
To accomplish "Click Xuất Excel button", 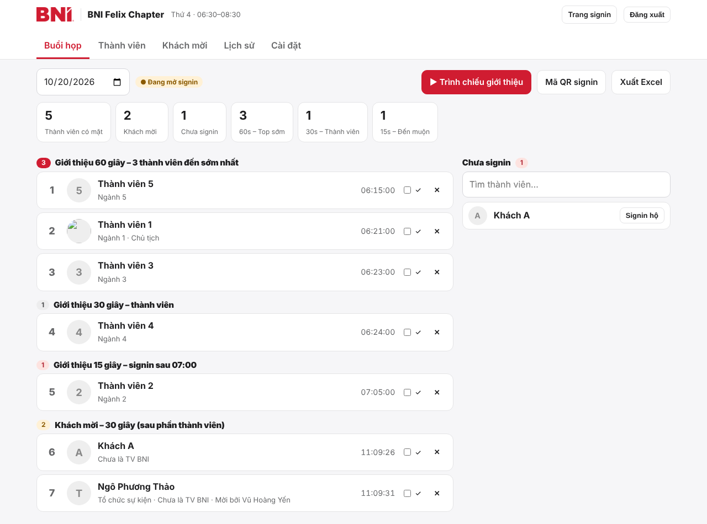I will [641, 82].
